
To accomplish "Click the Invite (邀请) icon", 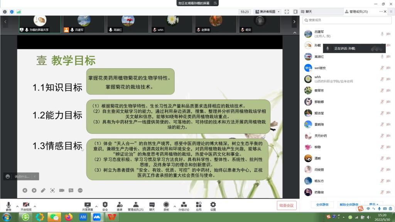I will tap(120, 205).
